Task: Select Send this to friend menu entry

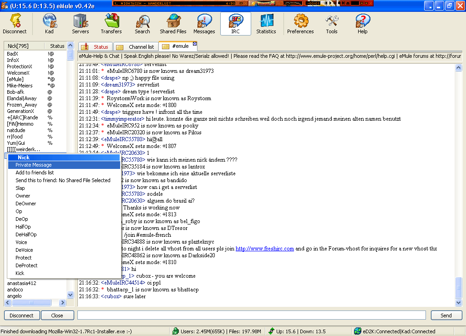Action: coord(64,180)
